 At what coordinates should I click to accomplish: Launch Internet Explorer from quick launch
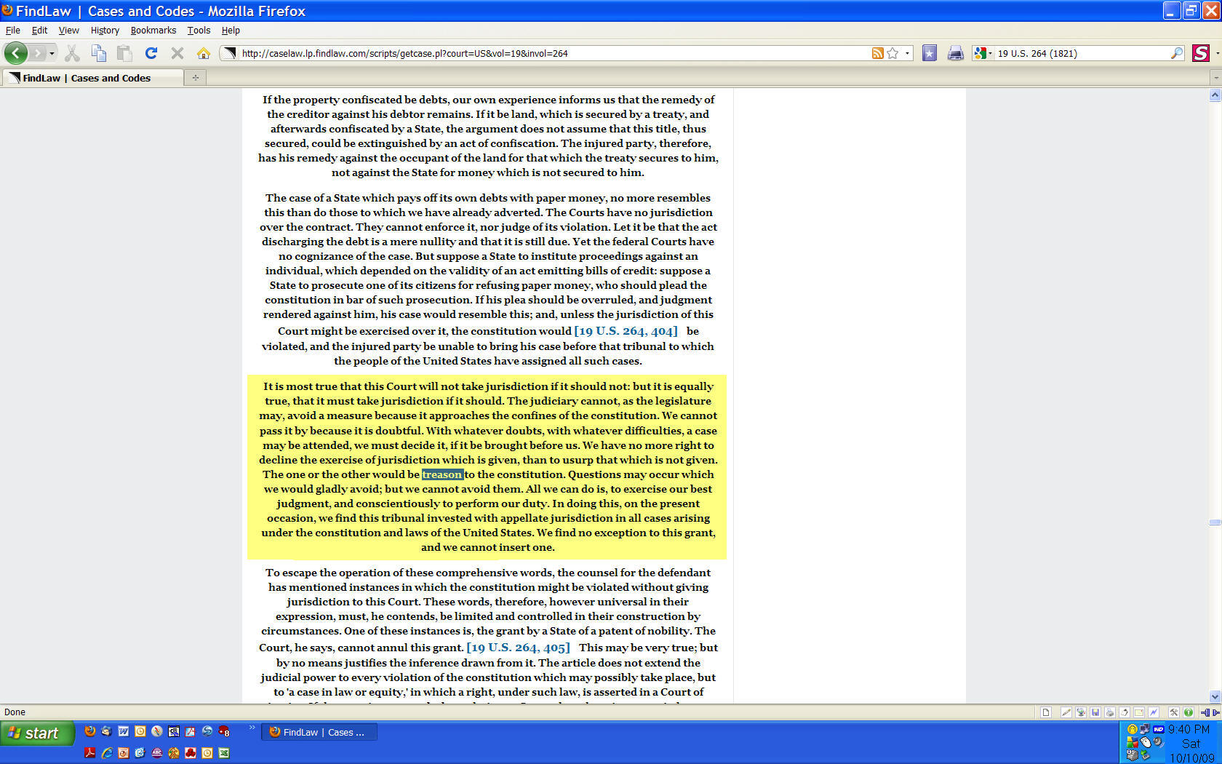[x=107, y=753]
